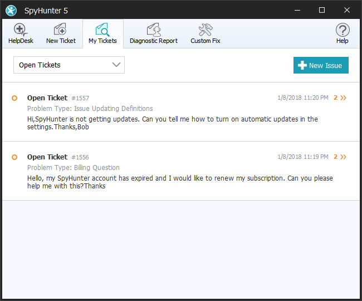Click the New Ticket envelope icon
This screenshot has width=362, height=301.
pos(60,30)
